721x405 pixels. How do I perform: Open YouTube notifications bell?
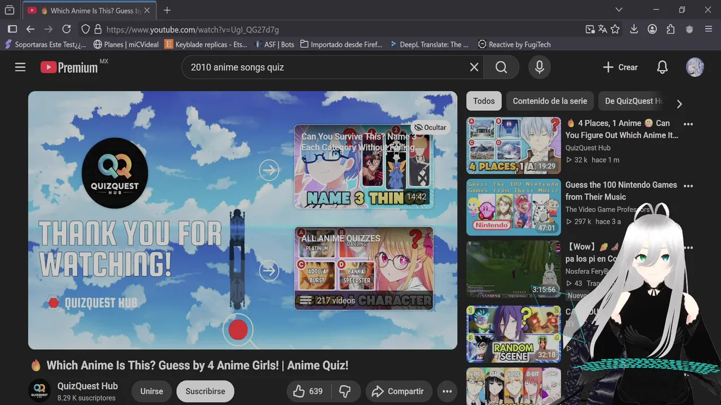662,67
